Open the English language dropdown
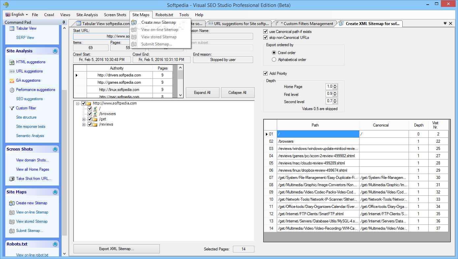The height and width of the screenshot is (259, 458). tap(26, 15)
